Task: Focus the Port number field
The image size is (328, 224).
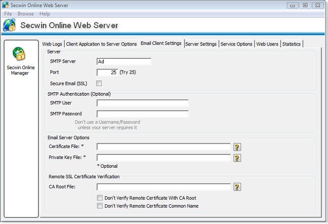Action: [107, 73]
